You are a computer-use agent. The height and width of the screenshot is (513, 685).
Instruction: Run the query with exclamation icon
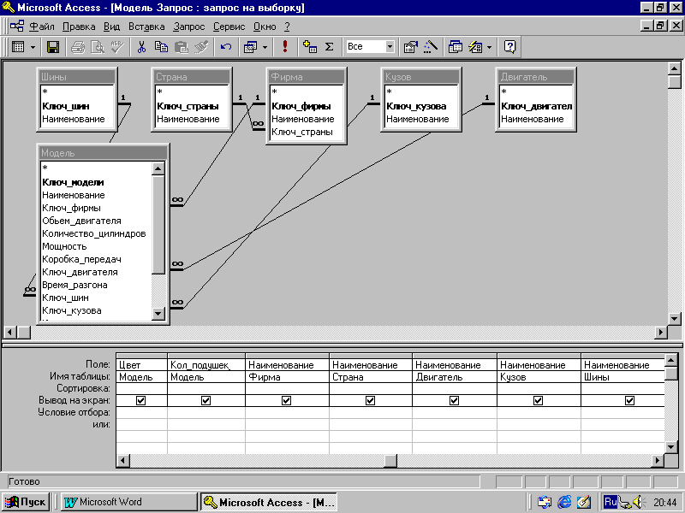(285, 47)
